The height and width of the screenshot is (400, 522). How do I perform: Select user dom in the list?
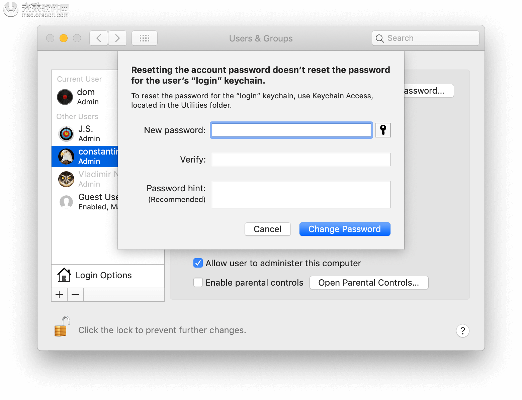[x=85, y=97]
